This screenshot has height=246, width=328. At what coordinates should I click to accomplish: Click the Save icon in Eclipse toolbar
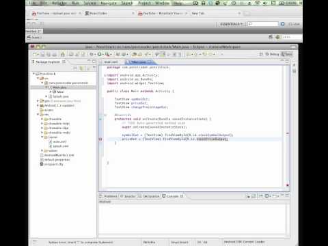(42, 54)
